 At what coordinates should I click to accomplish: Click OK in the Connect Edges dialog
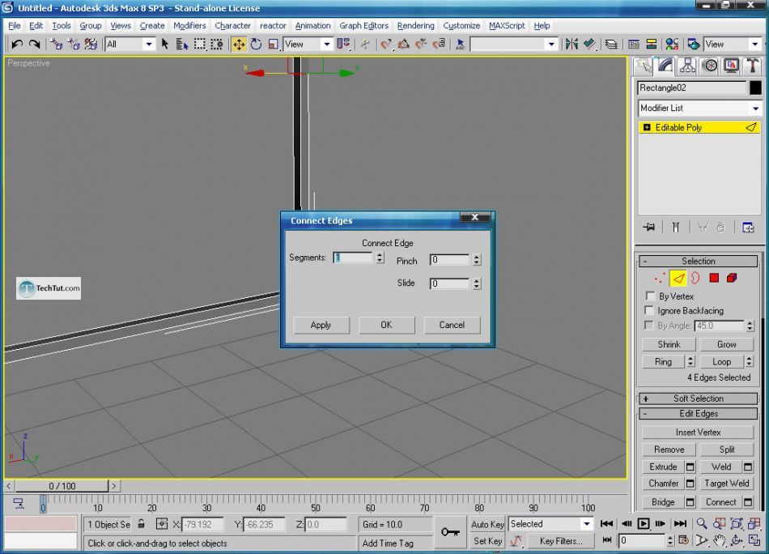(386, 325)
